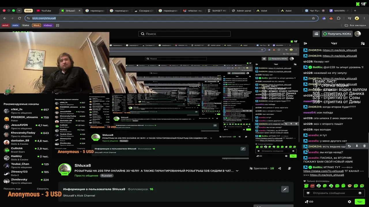This screenshot has width=369, height=207.
Task: Expand the stream title with the chevron
Action: click(237, 171)
